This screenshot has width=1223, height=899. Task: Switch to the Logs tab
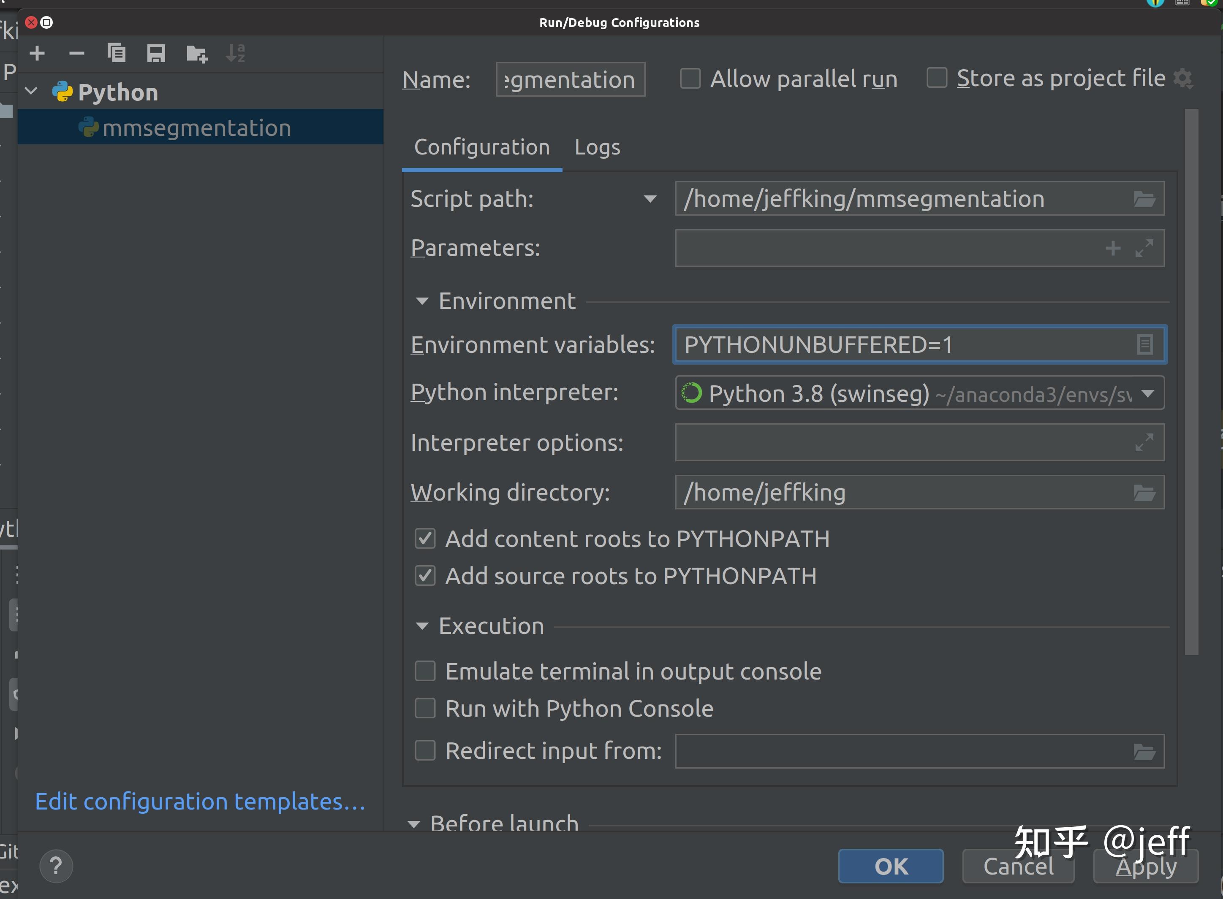597,148
